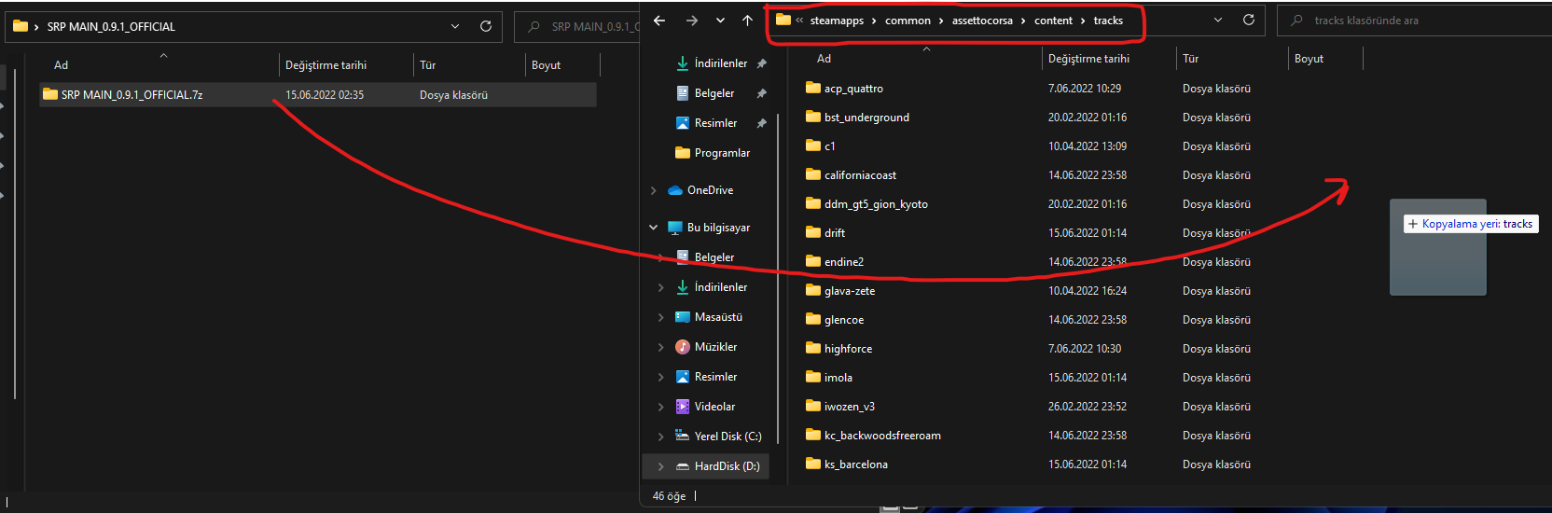Click the SRP MAIN search box
The width and height of the screenshot is (1552, 513).
point(578,26)
